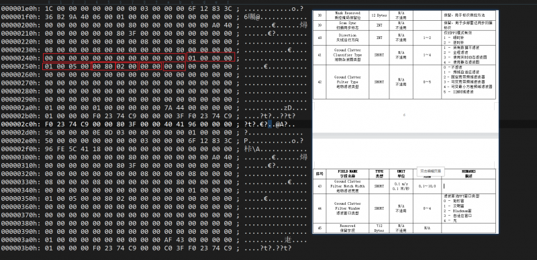Click the empty remarks cell of row 43

pyautogui.click(x=469, y=186)
